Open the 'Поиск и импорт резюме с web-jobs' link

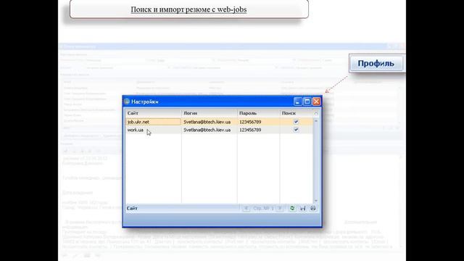[188, 9]
